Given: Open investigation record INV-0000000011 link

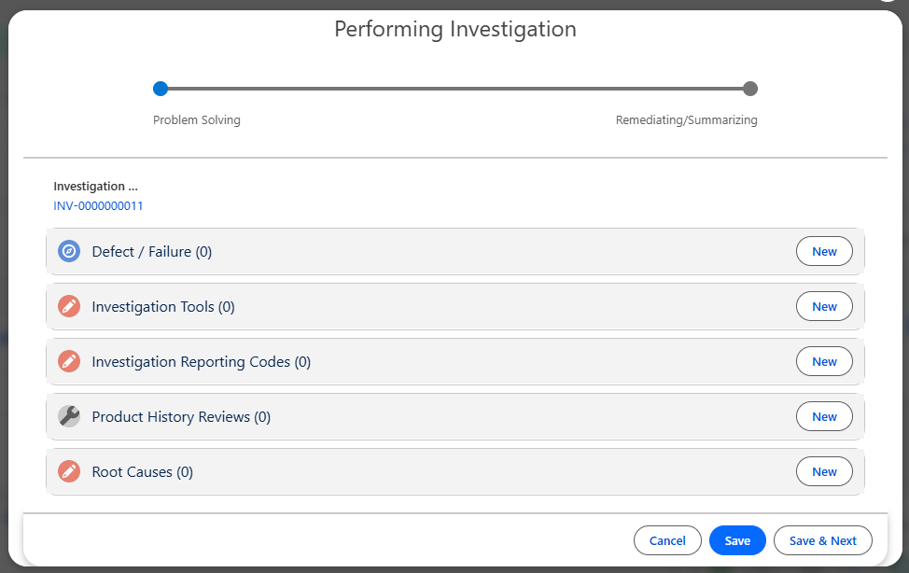Looking at the screenshot, I should (98, 206).
